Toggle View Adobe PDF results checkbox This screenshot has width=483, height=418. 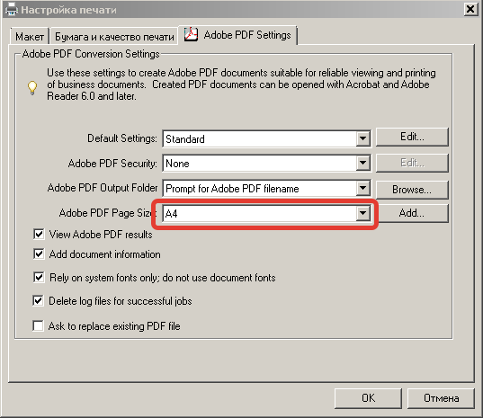39,235
